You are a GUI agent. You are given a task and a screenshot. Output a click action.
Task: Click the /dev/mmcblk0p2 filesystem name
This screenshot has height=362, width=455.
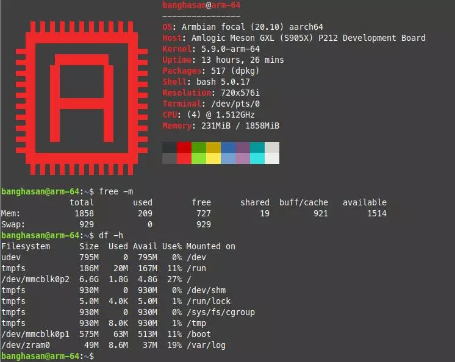tap(35, 279)
